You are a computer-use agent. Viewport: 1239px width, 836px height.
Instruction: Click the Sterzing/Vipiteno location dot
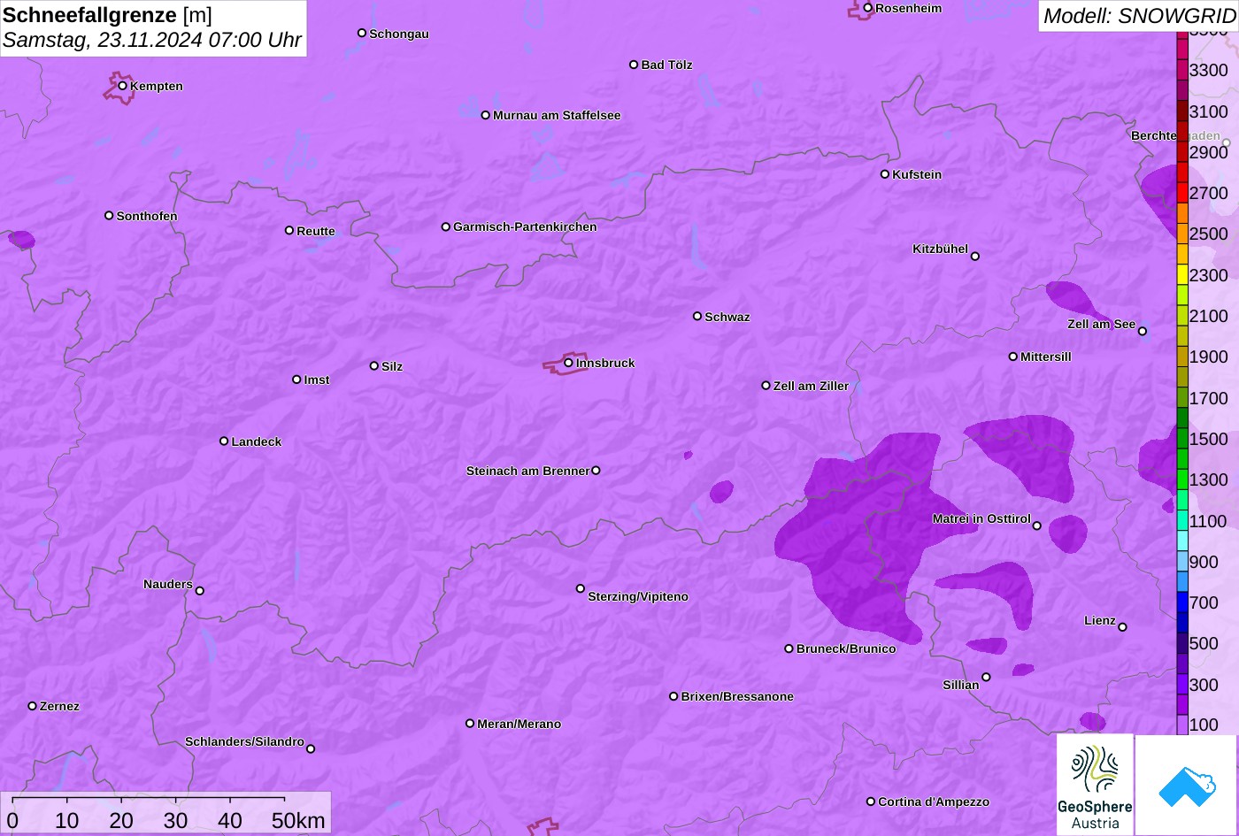tap(581, 588)
